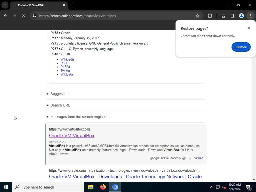Image resolution: width=256 pixels, height=192 pixels.
Task: Click the P178 Oracle text
Action: [x=60, y=33]
